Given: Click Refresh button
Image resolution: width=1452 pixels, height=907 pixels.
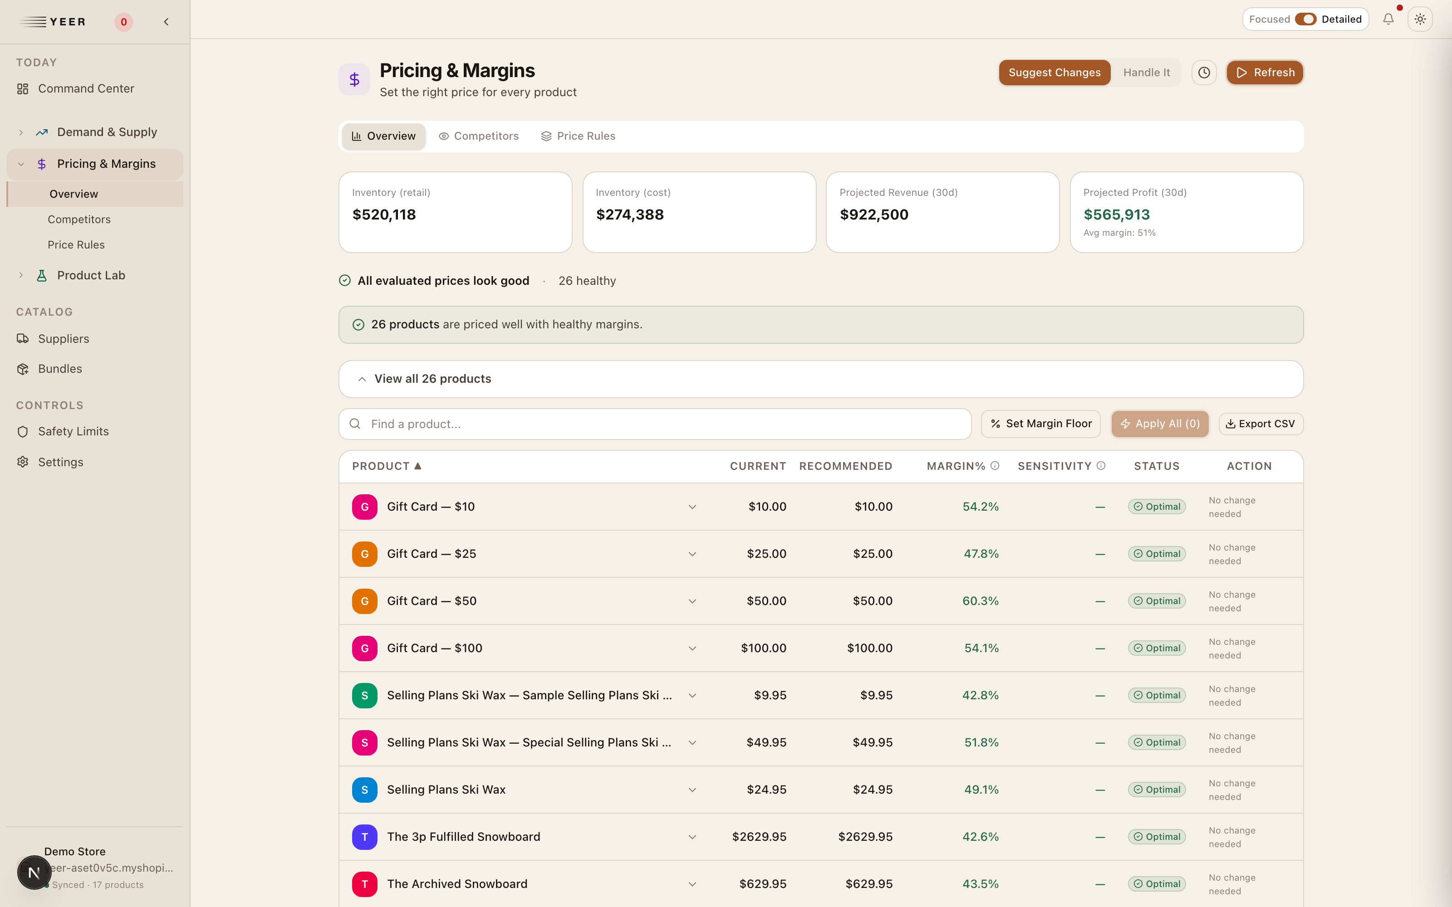Looking at the screenshot, I should (x=1265, y=73).
